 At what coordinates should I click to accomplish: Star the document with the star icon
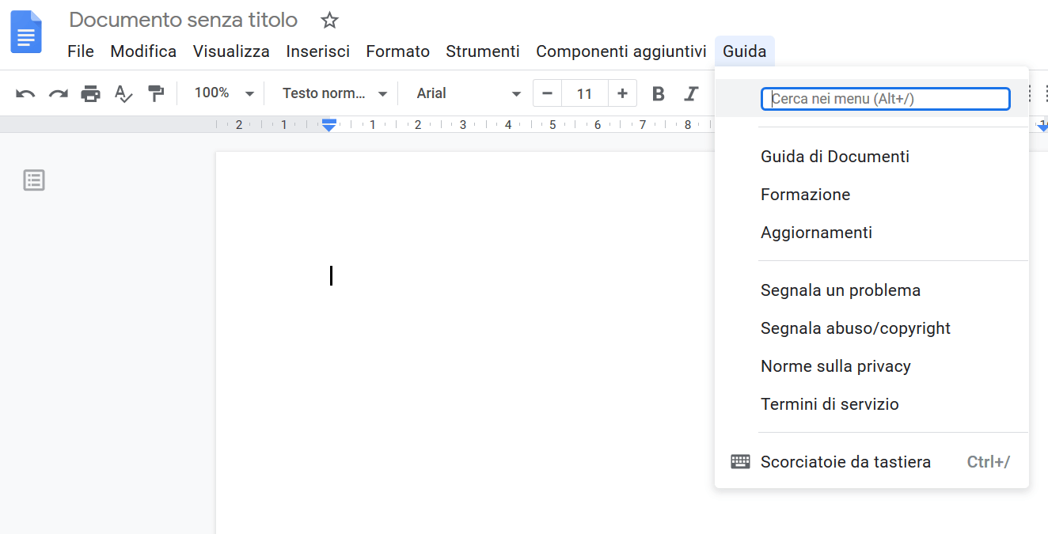pyautogui.click(x=329, y=21)
